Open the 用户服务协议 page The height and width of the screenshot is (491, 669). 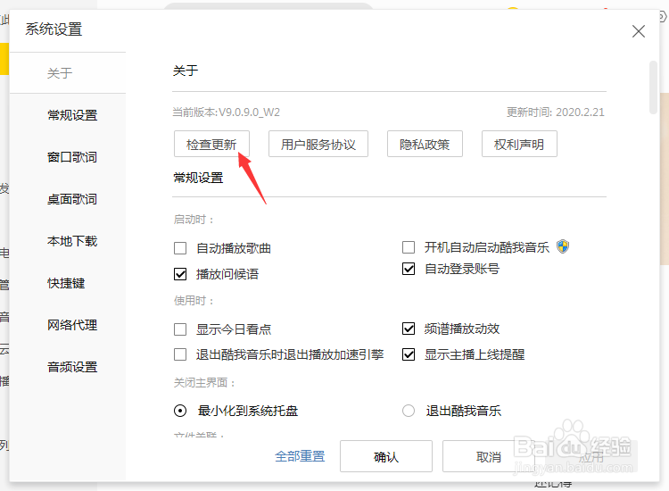click(x=318, y=144)
